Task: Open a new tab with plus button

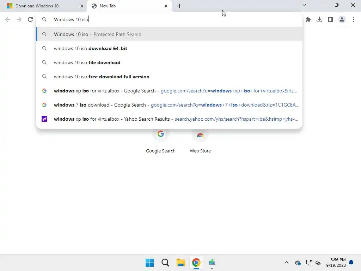Action: (179, 6)
